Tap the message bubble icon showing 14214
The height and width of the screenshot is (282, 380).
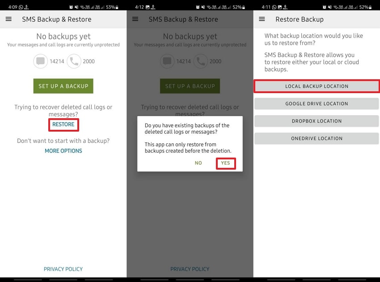point(41,61)
